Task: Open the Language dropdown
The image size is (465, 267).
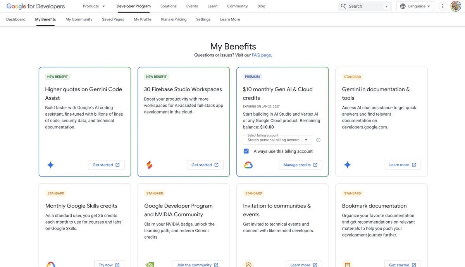Action: point(415,6)
